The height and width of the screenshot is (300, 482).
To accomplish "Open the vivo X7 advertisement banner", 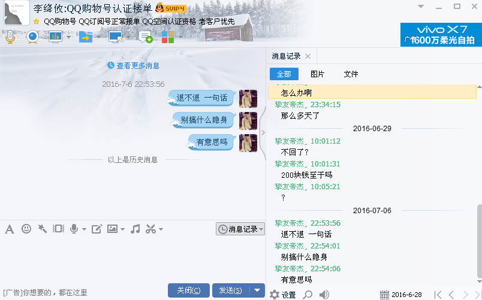I will click(441, 35).
